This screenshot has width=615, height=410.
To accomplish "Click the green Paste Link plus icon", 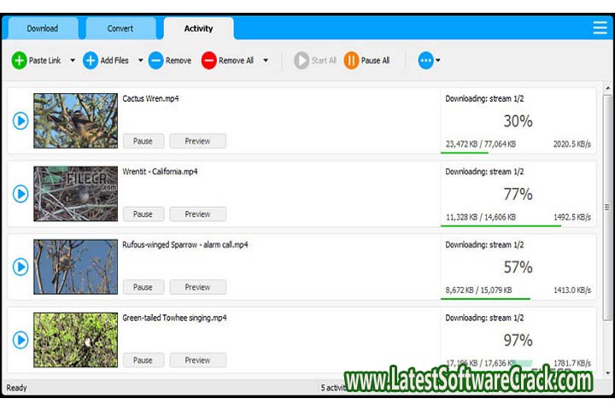I will click(x=19, y=61).
